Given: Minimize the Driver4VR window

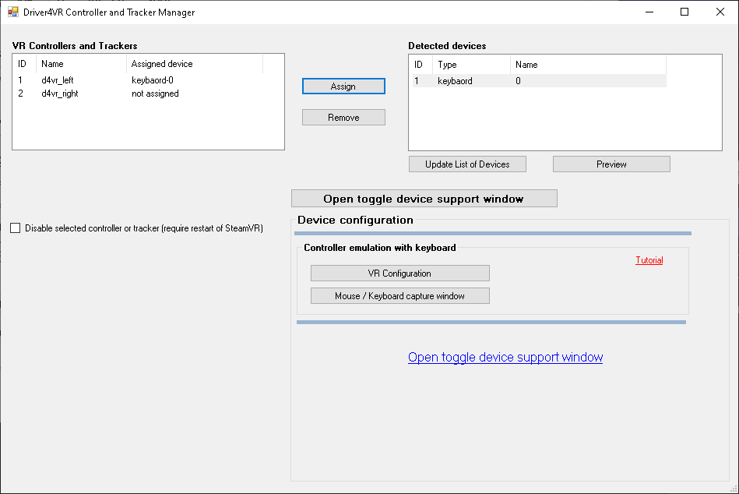Looking at the screenshot, I should coord(649,12).
